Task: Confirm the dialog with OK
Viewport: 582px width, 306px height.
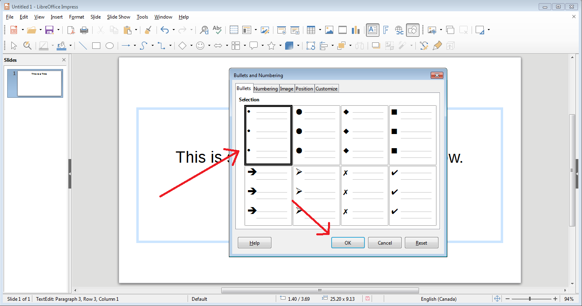Action: coord(348,243)
